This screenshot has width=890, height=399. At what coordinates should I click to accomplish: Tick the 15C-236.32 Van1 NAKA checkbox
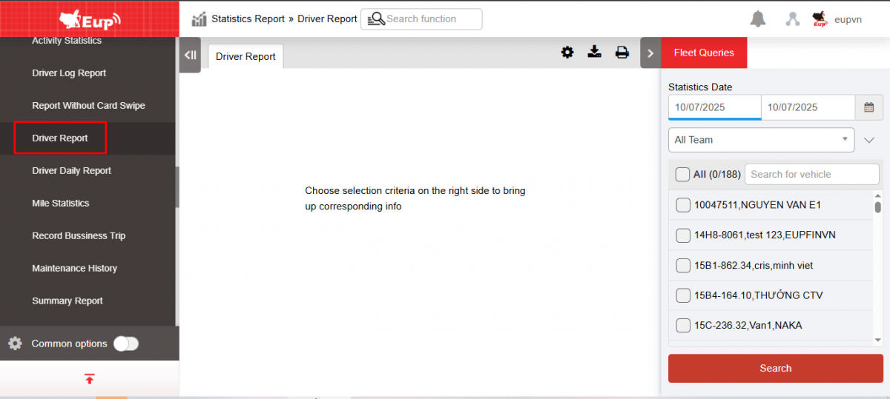click(683, 326)
